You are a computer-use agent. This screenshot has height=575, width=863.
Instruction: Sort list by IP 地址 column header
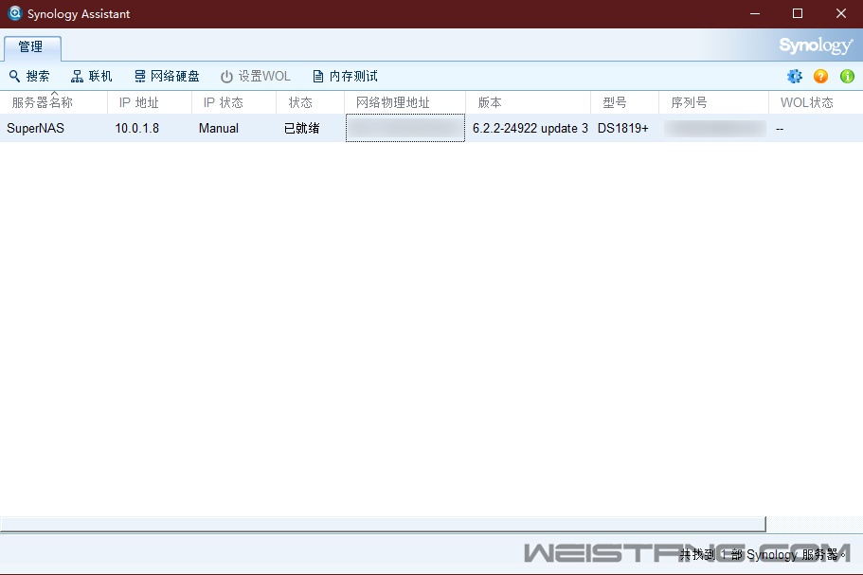click(138, 102)
